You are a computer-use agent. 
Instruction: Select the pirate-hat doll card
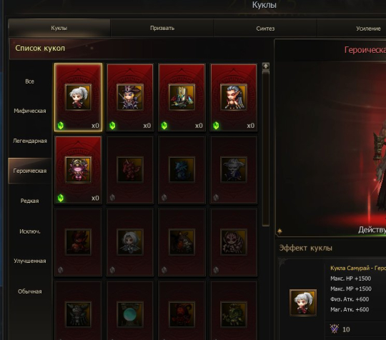tap(130, 97)
